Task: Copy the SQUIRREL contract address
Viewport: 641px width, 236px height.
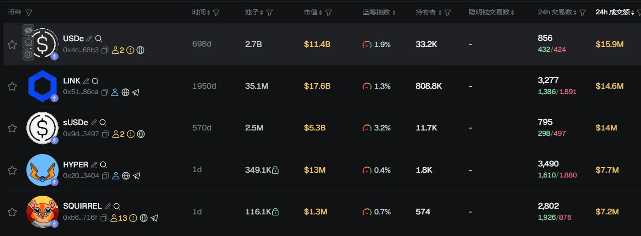Action: [103, 218]
